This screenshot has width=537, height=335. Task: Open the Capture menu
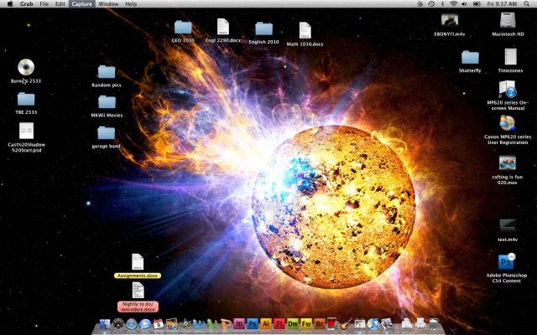pyautogui.click(x=81, y=4)
